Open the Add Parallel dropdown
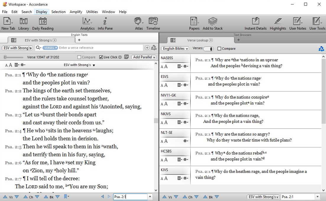The image size is (326, 201). [x=144, y=57]
